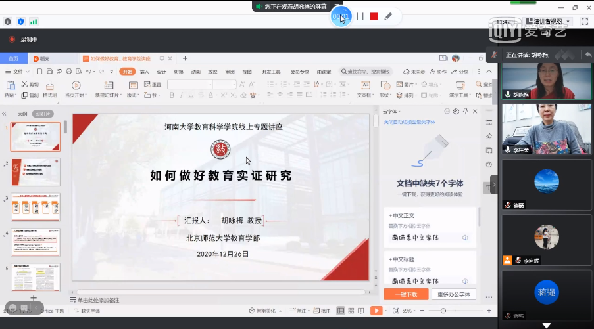This screenshot has width=594, height=329.
Task: Toggle strikethrough formatting
Action: (x=201, y=95)
